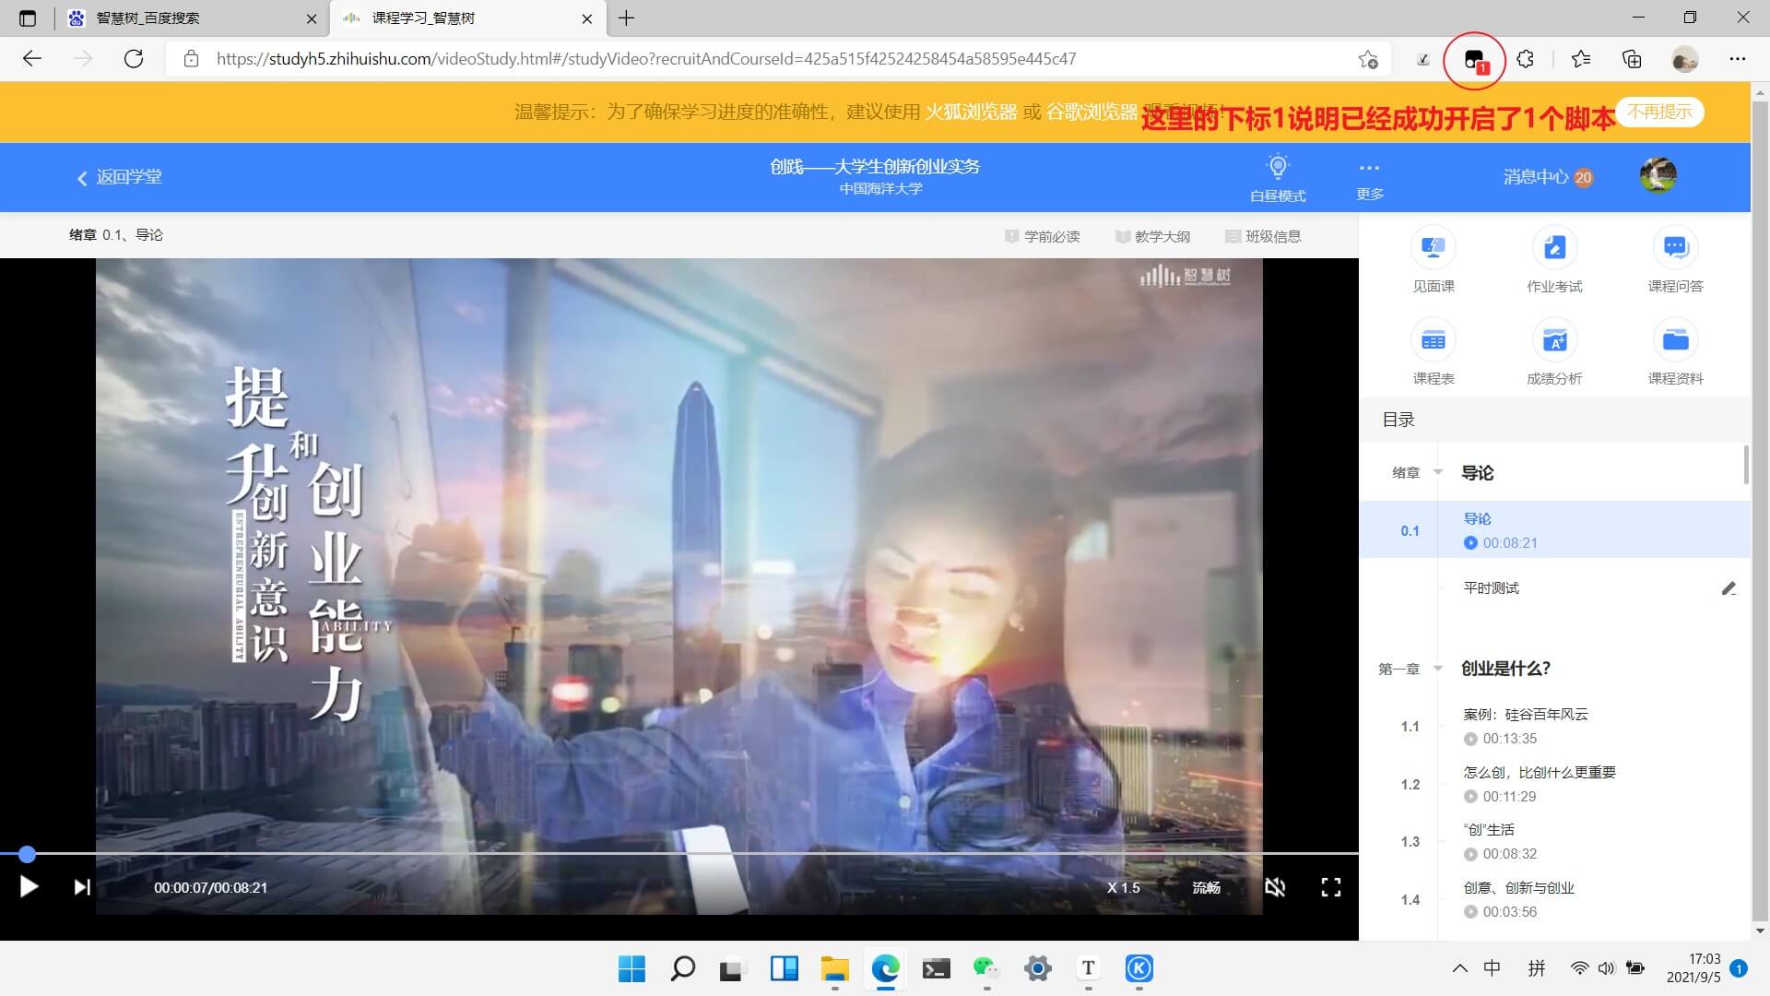Toggle 白昼模式 lightbulb mode
1770x996 pixels.
[x=1278, y=177]
